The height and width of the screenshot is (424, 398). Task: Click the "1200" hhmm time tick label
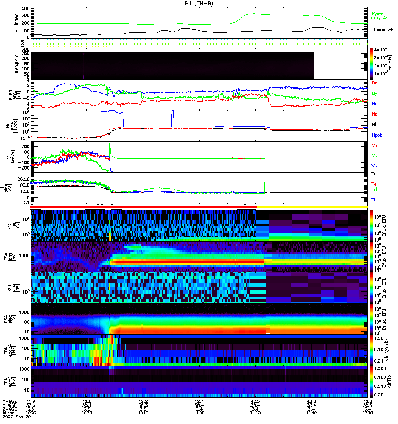367,413
